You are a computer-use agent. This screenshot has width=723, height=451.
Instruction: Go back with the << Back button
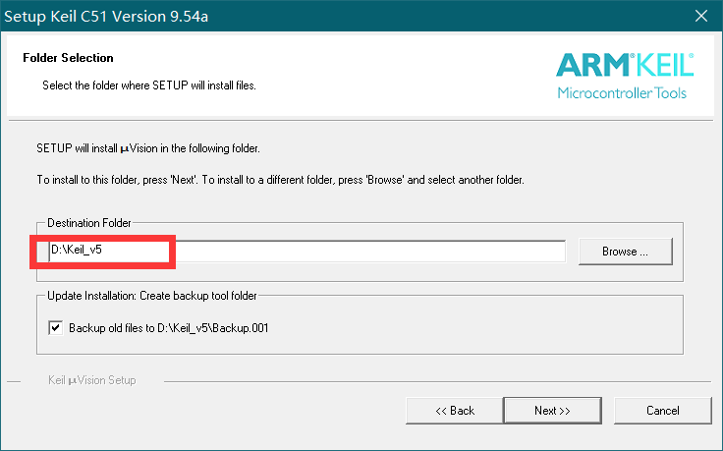click(x=455, y=411)
